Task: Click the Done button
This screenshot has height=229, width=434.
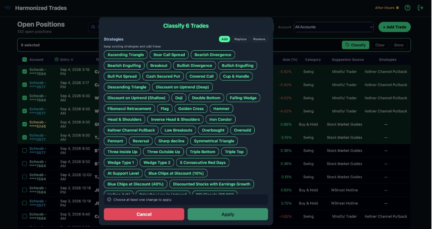Action: pyautogui.click(x=398, y=45)
